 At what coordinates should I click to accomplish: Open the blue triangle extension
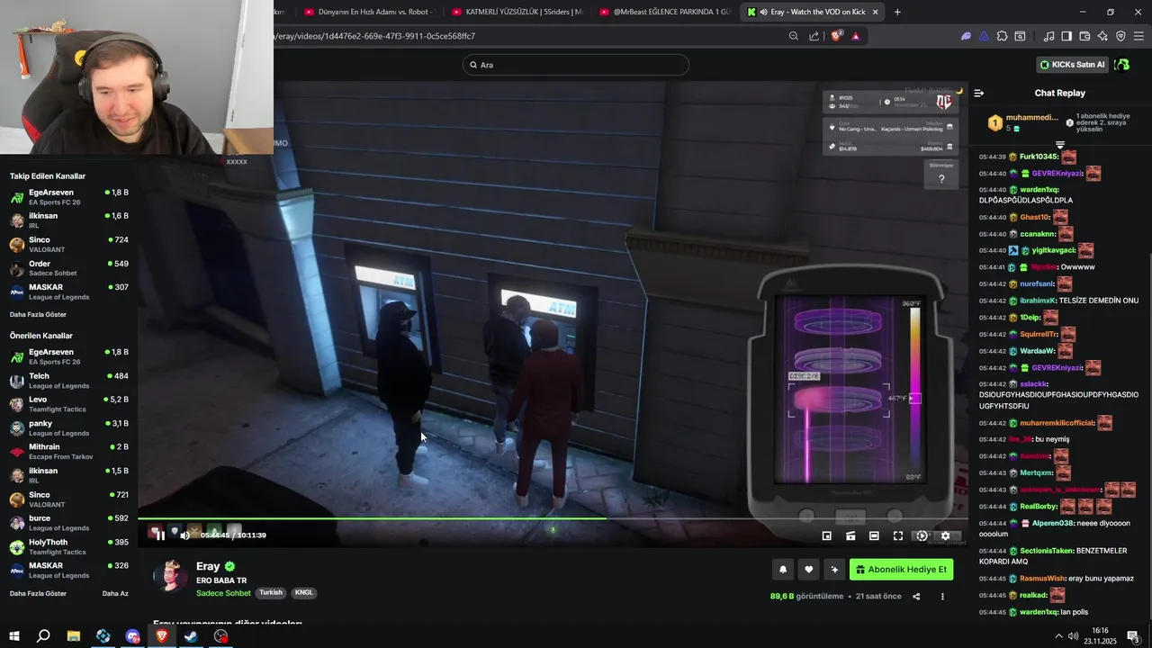pos(984,36)
